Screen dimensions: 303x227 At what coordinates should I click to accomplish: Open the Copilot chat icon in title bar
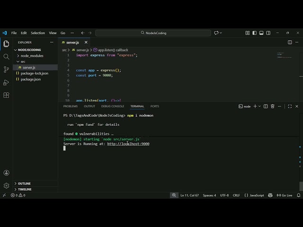click(216, 33)
